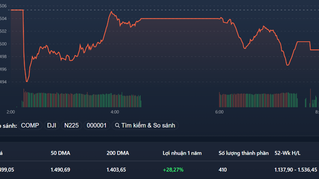Viewport: 319px width, 179px height.
Task: Click the 6:00 time axis label
Action: click(219, 112)
